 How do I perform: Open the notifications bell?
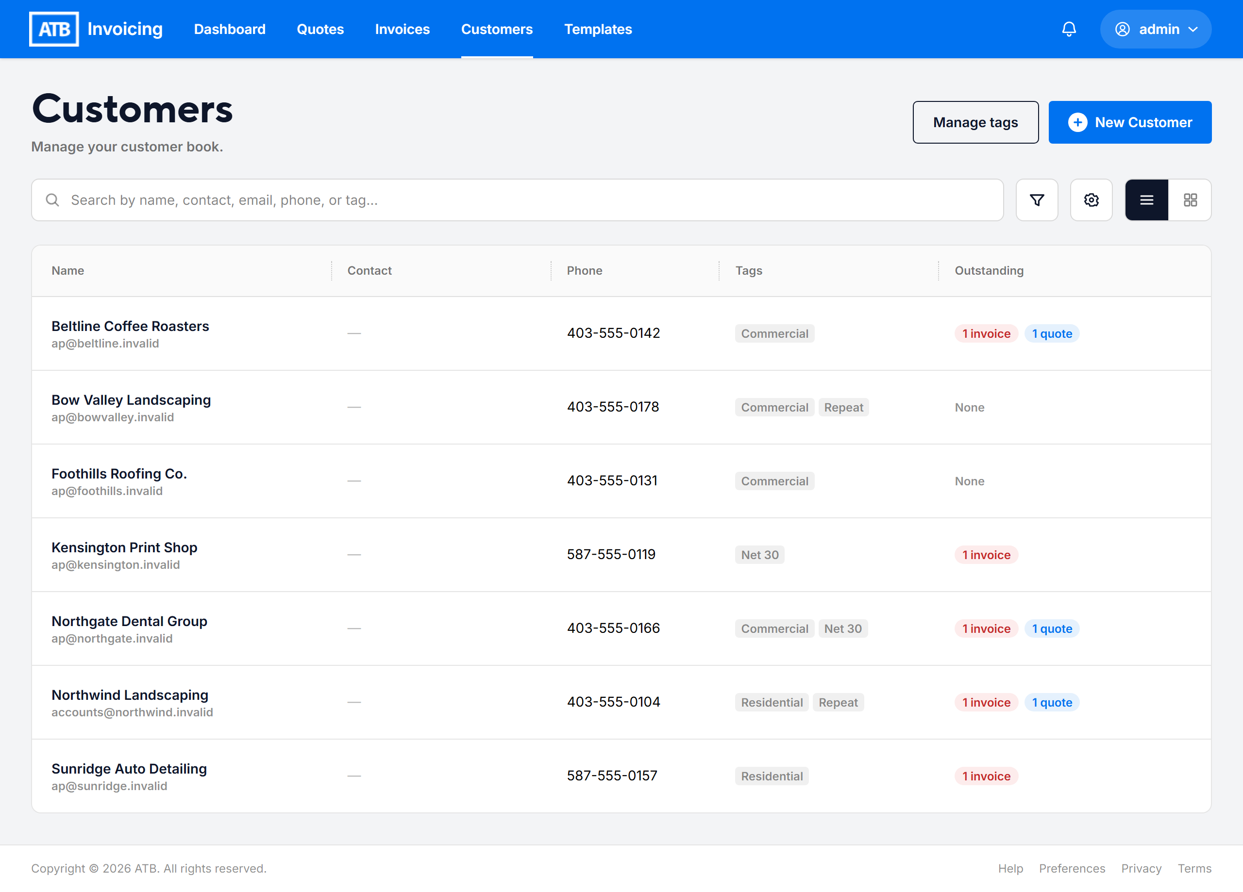tap(1068, 29)
